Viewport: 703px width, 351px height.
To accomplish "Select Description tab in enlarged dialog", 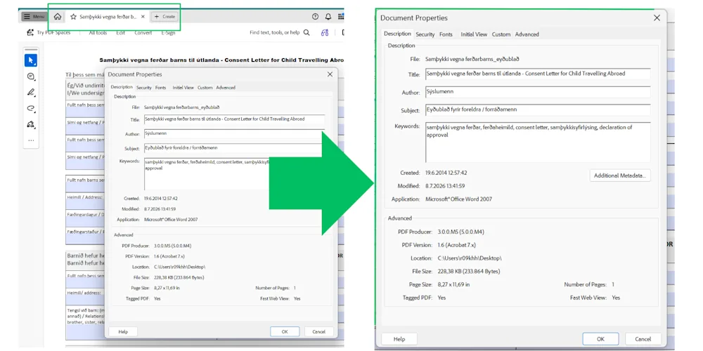I will (x=397, y=34).
